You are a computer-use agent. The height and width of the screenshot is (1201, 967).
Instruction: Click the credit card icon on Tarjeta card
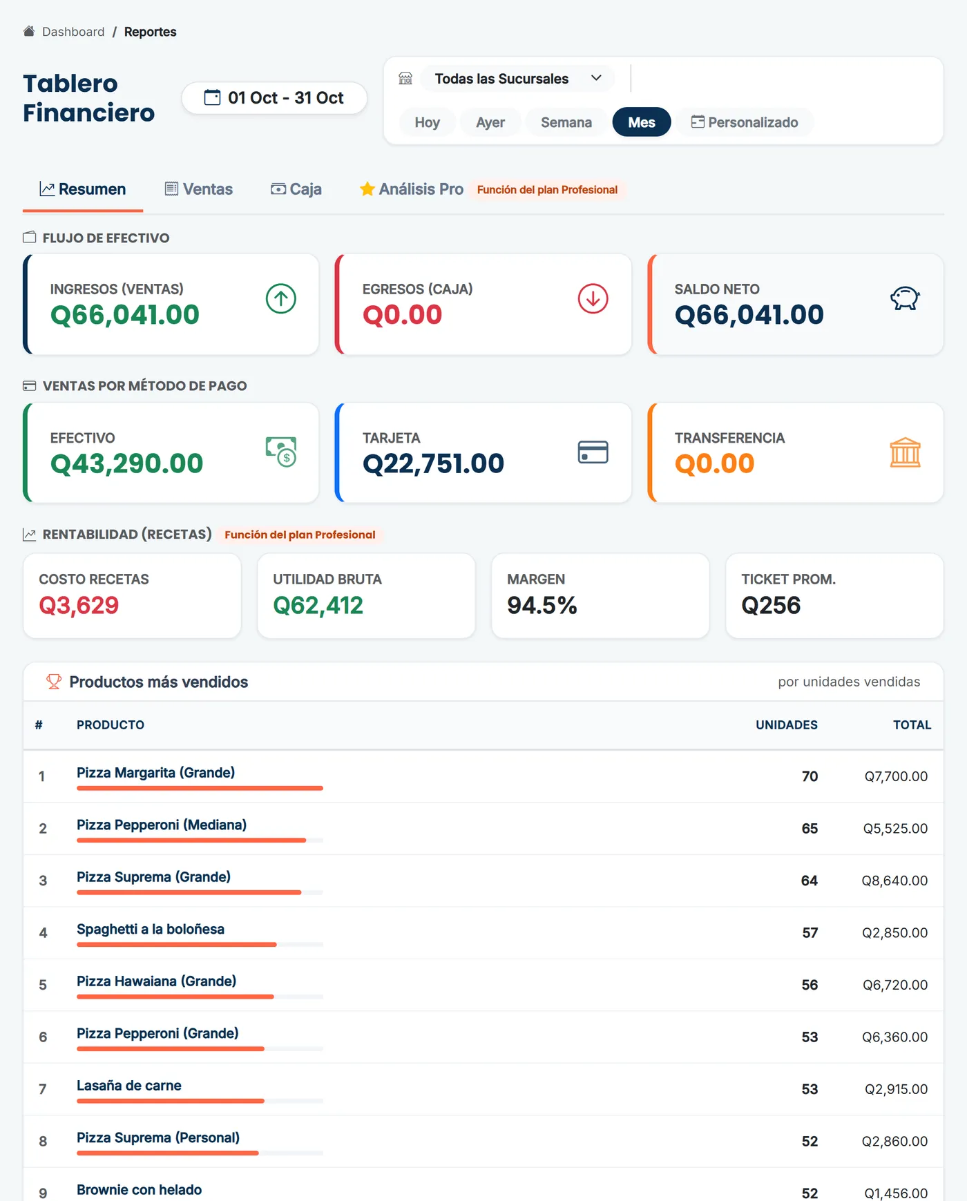[x=593, y=452]
